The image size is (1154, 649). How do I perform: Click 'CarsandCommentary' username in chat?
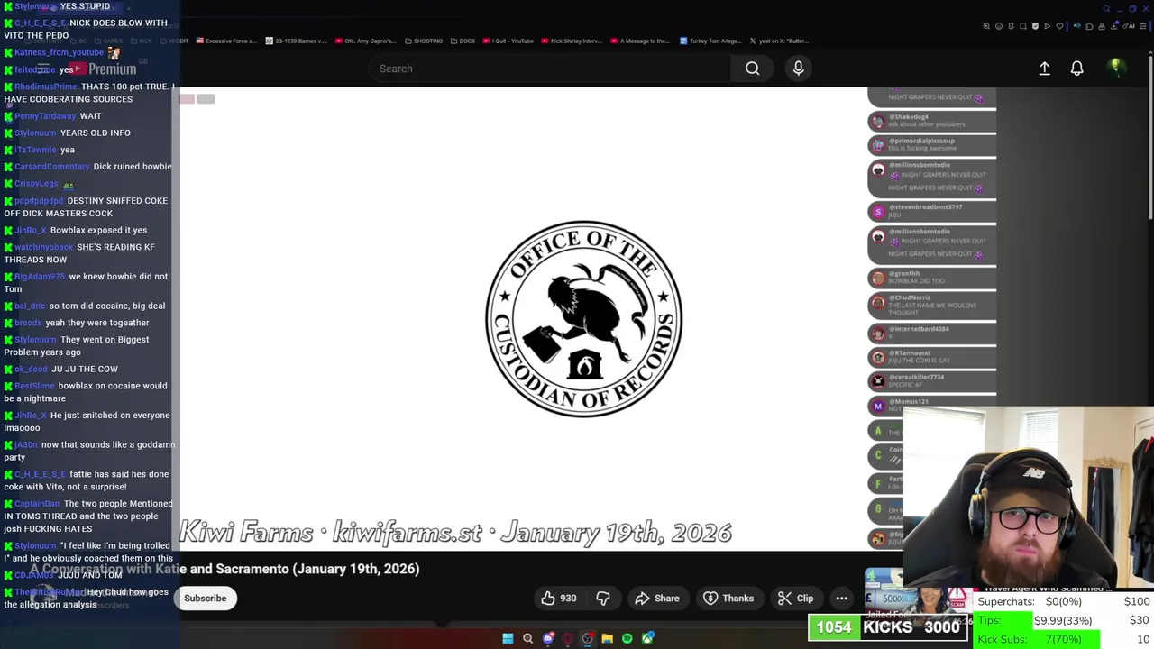pyautogui.click(x=52, y=167)
